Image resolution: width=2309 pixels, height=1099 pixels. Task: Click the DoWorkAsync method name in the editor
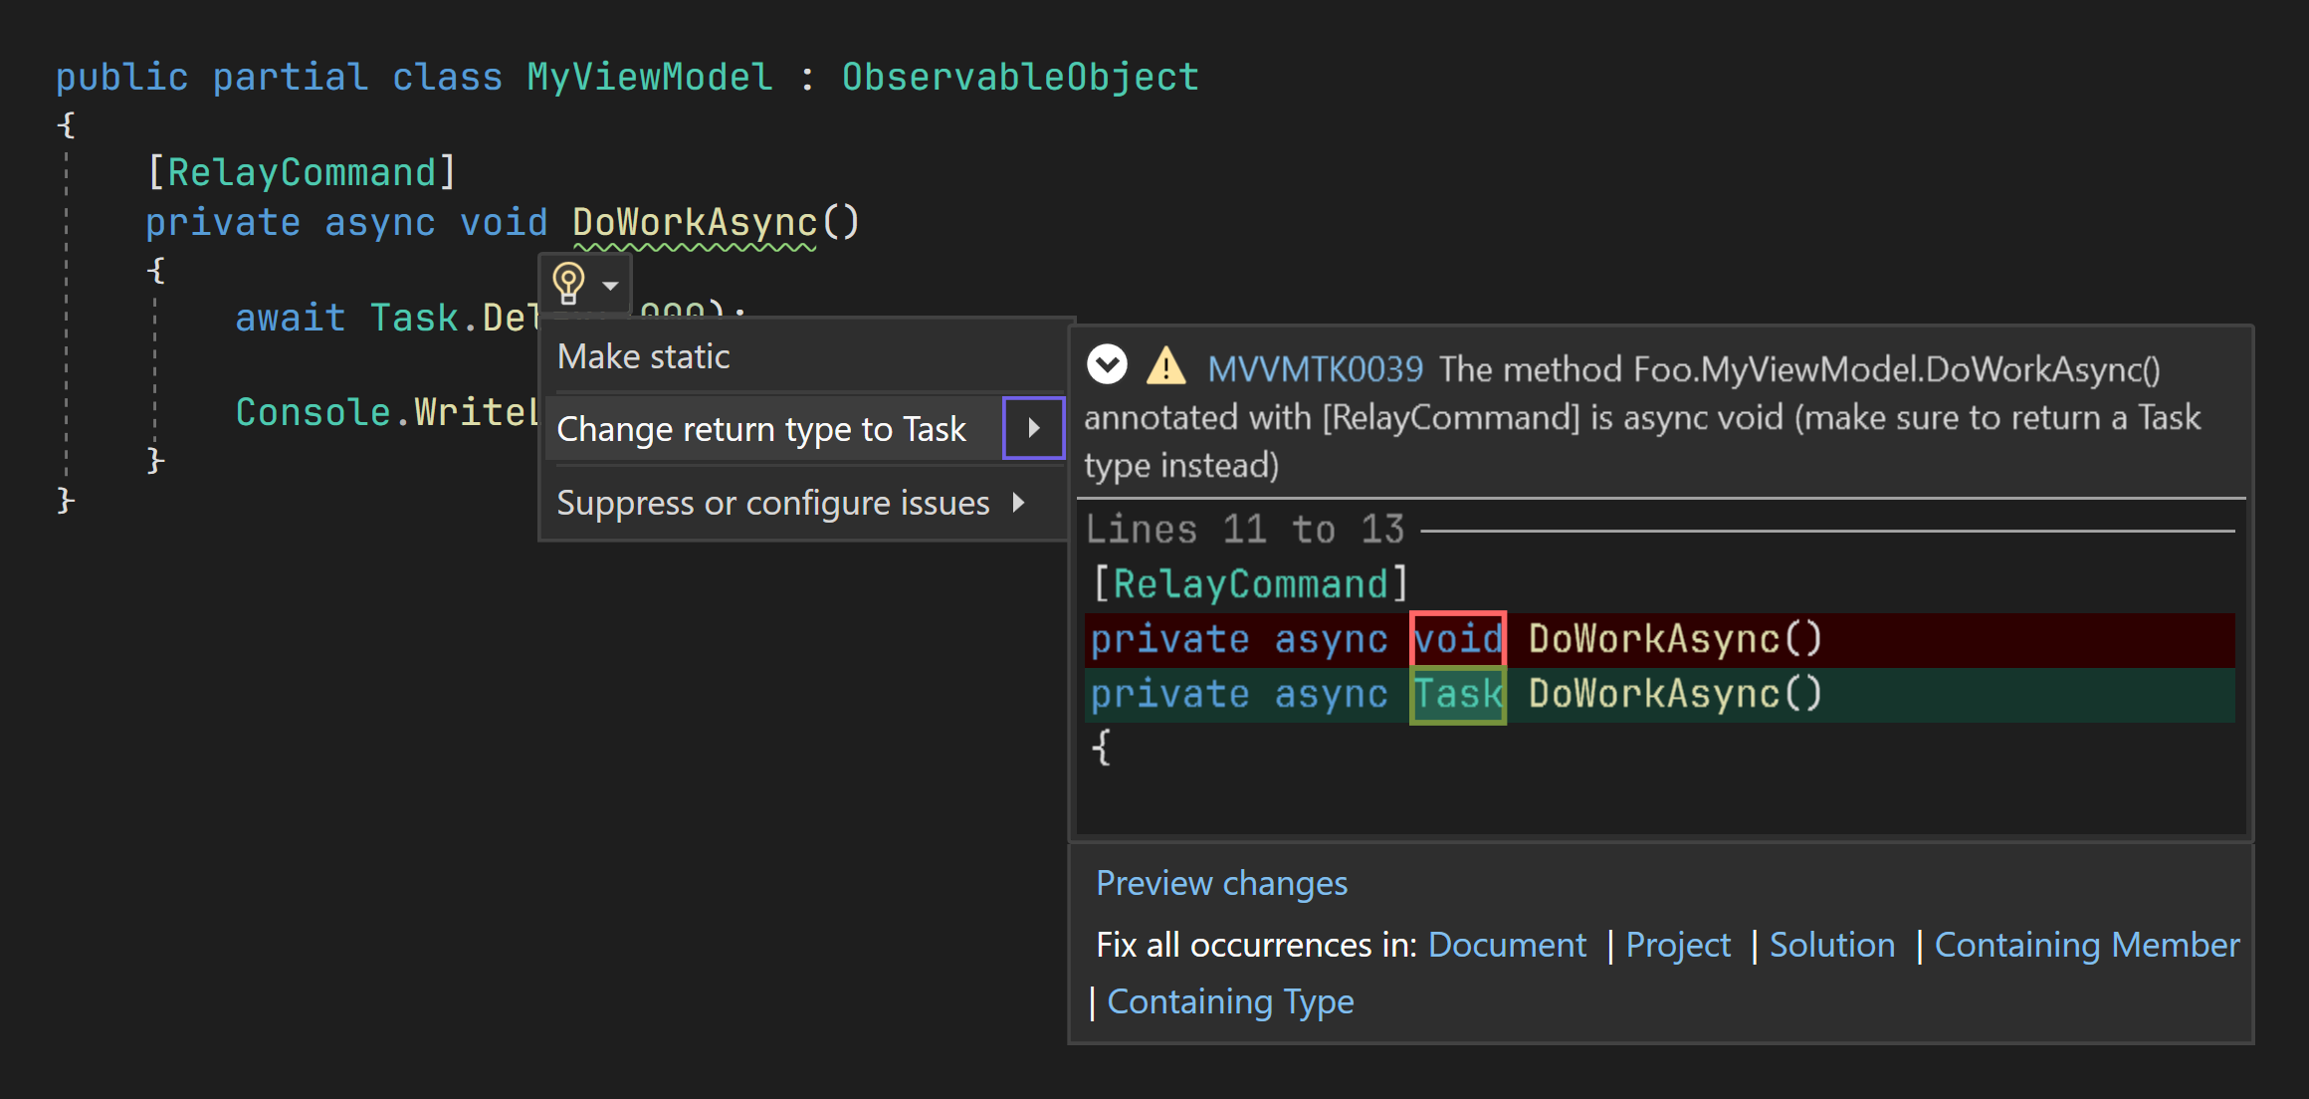(697, 221)
